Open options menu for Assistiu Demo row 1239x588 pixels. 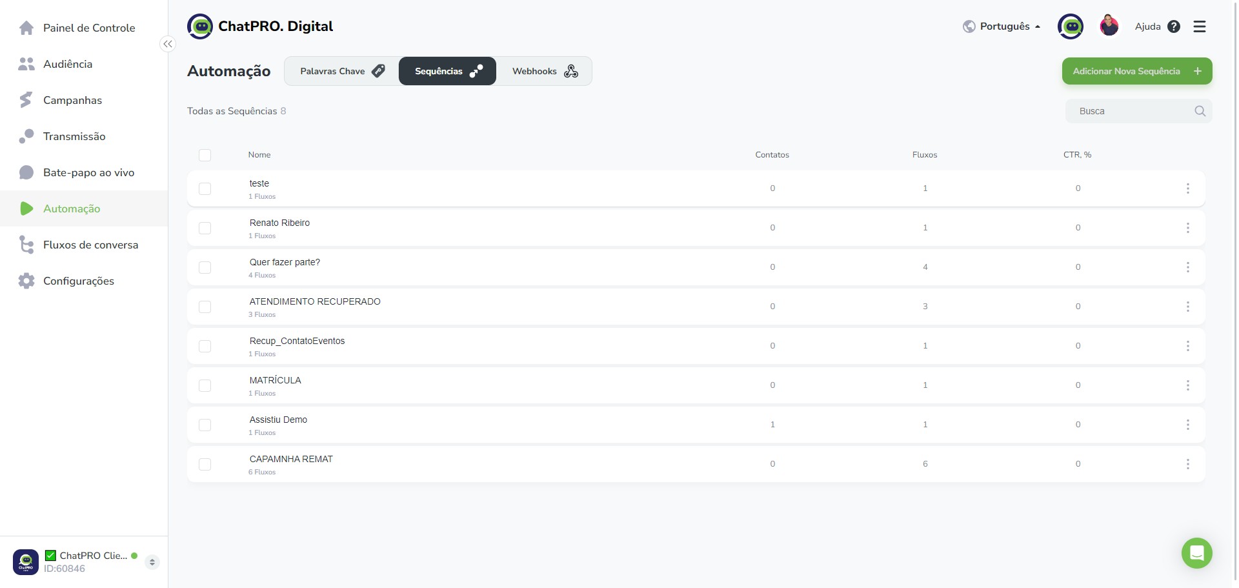[1187, 425]
